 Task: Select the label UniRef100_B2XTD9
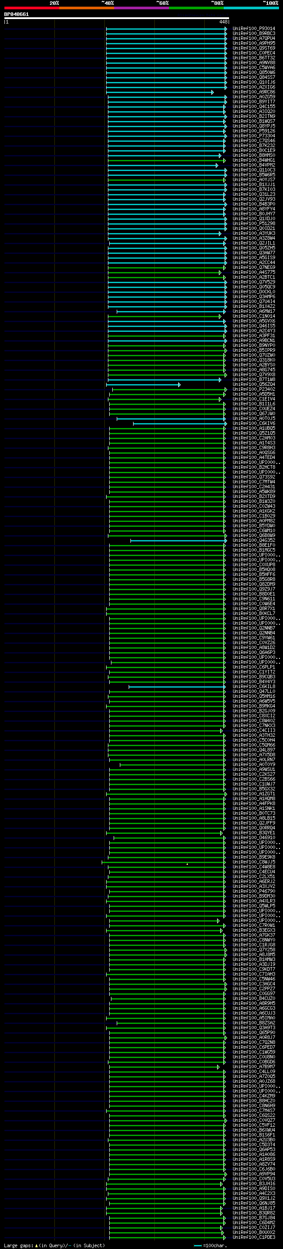tap(254, 497)
